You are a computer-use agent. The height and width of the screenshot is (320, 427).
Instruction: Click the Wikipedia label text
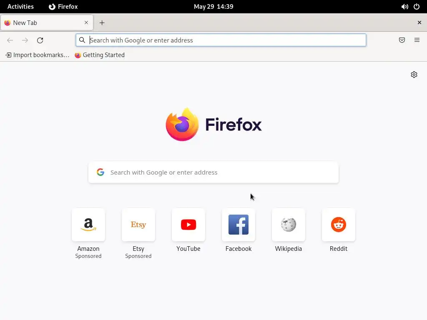pyautogui.click(x=289, y=249)
